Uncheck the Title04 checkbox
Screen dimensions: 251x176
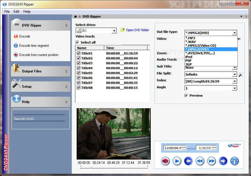78,68
